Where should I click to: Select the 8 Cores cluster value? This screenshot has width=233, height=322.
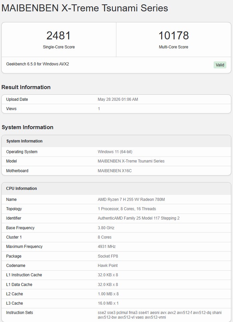click(x=105, y=237)
